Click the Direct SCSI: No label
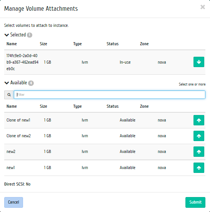The image size is (210, 212). click(x=17, y=184)
